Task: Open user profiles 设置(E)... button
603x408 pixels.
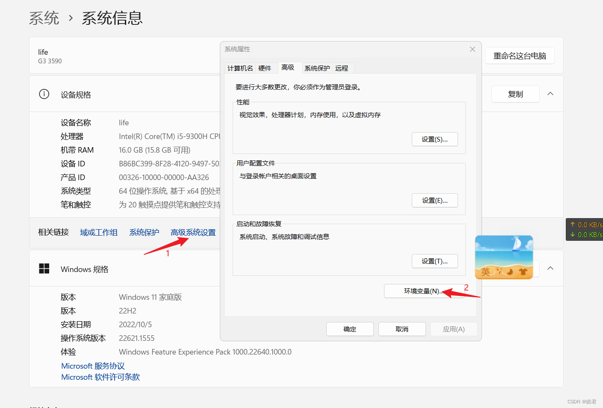Action: click(x=435, y=201)
